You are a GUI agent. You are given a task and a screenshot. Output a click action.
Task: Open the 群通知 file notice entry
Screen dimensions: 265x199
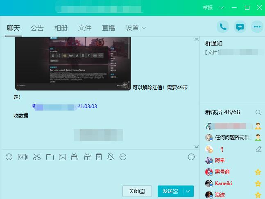tap(234, 52)
